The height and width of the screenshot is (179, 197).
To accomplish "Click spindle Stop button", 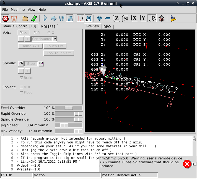I will click(x=31, y=64).
